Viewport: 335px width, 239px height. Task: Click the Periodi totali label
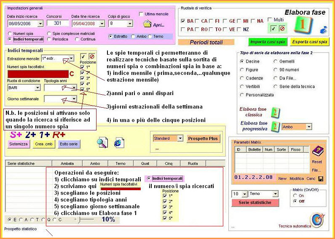(x=206, y=42)
